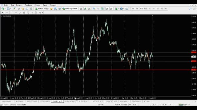Screen dimensions: 197x110
Task: Switch to bar chart display
Action: point(81,9)
